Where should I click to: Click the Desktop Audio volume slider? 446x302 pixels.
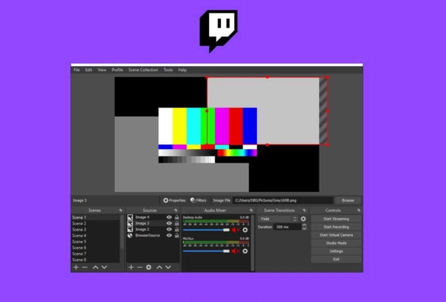[x=205, y=230]
